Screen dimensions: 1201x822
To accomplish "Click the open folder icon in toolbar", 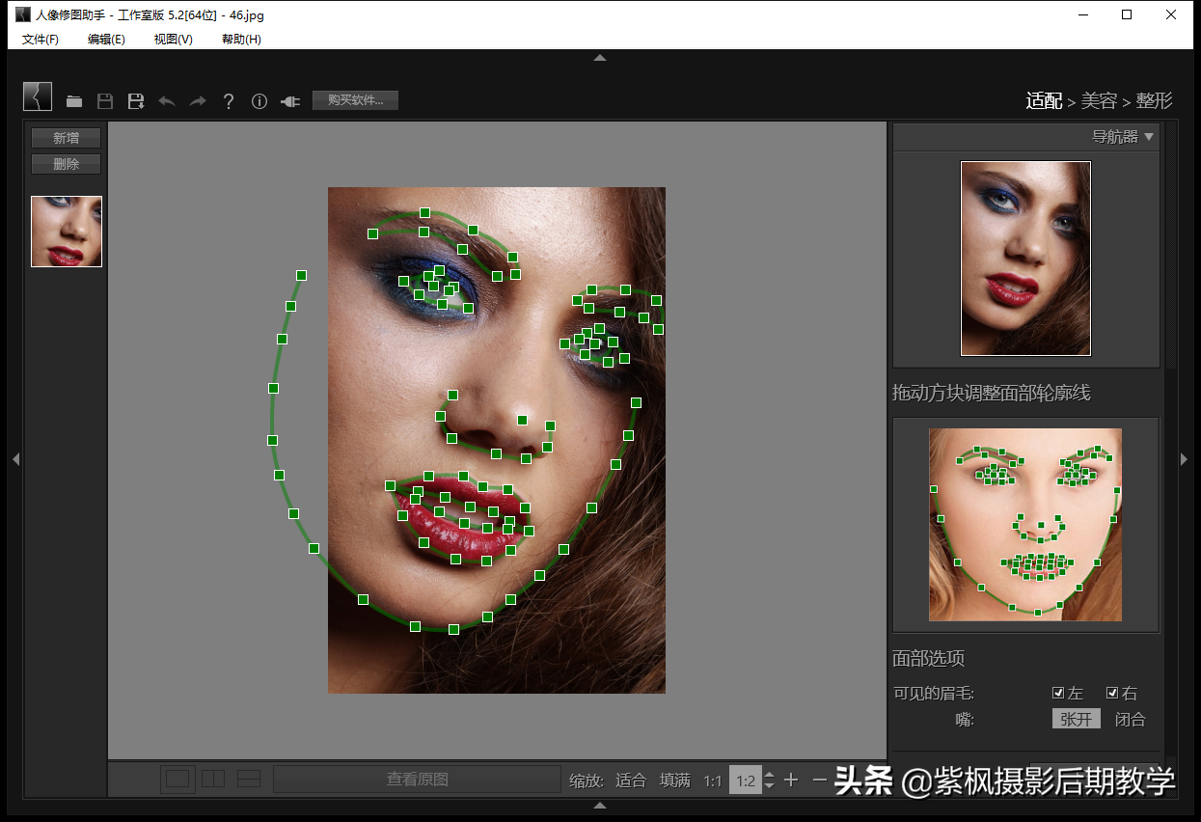I will [74, 101].
